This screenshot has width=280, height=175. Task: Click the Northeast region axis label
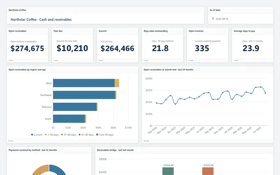[x=46, y=95]
